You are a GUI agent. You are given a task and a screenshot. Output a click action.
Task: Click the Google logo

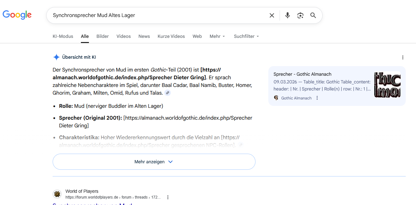click(17, 15)
